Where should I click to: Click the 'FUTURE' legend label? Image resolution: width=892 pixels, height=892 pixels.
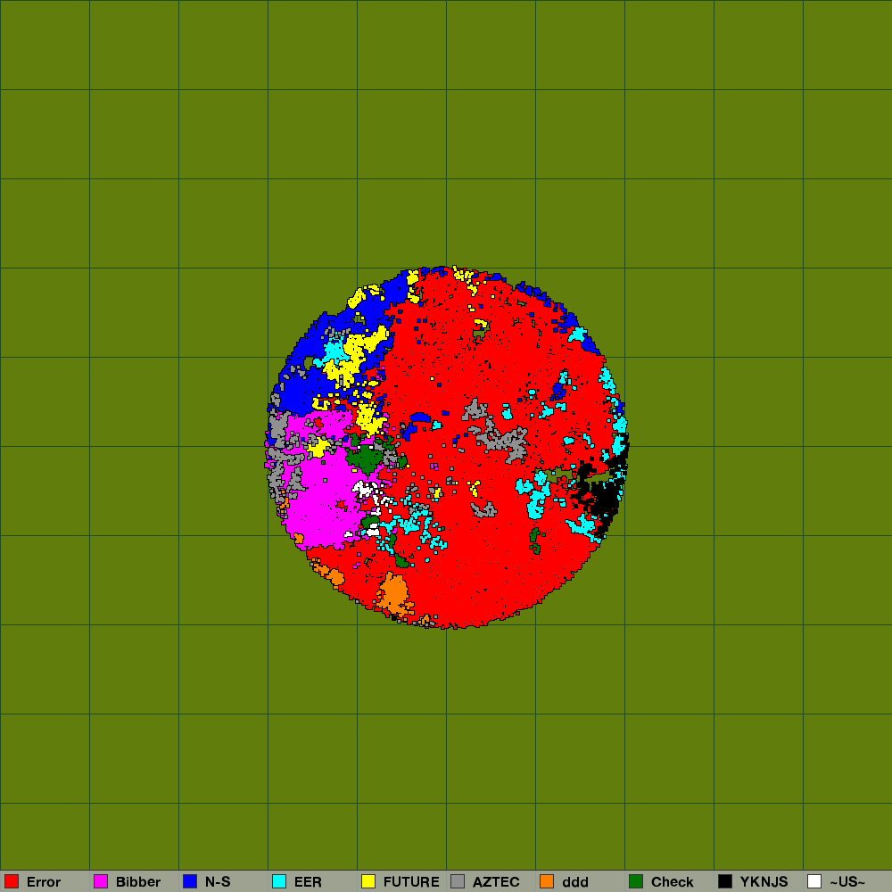[x=411, y=882]
